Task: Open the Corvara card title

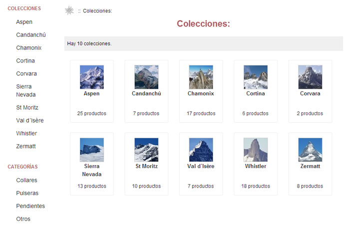Action: pyautogui.click(x=310, y=94)
